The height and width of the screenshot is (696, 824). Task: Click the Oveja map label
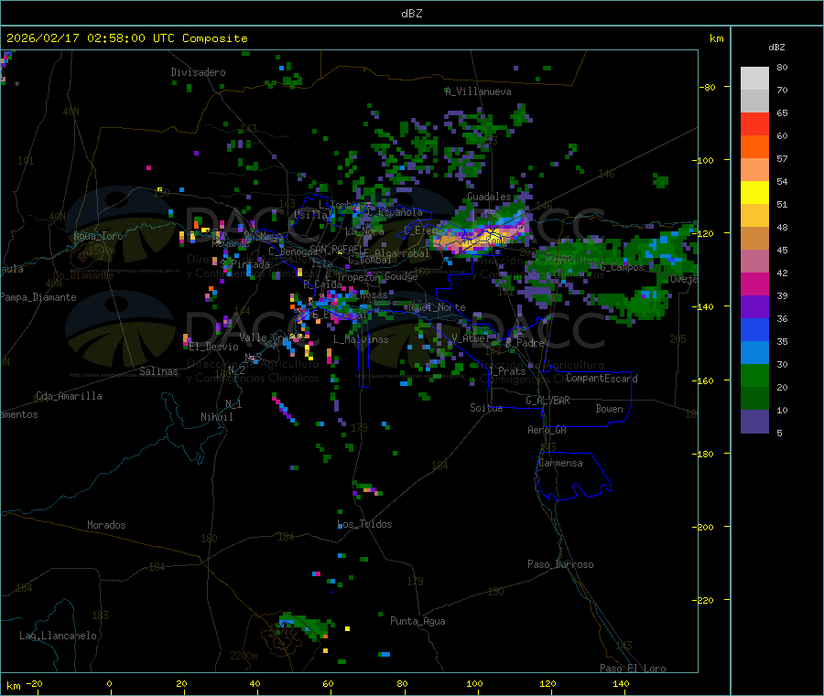(683, 279)
